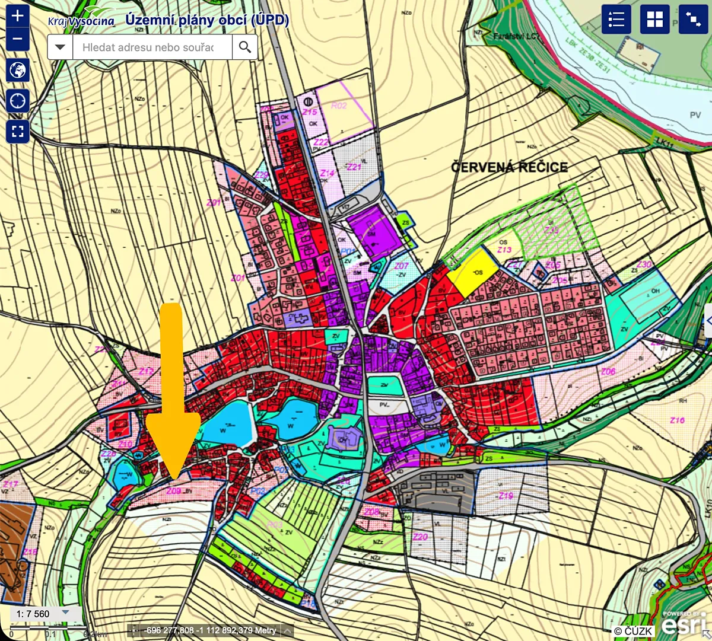This screenshot has width=712, height=641.
Task: Open the search source dropdown arrow
Action: point(60,47)
